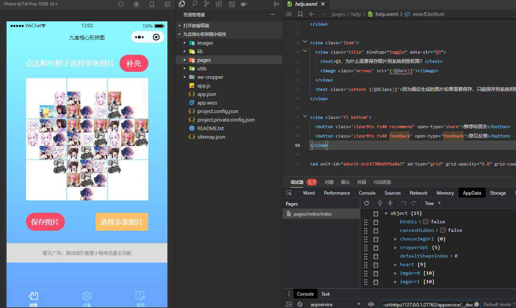The width and height of the screenshot is (516, 308).
Task: Click the bookmark icon in breadcrumb bar
Action: [x=300, y=14]
